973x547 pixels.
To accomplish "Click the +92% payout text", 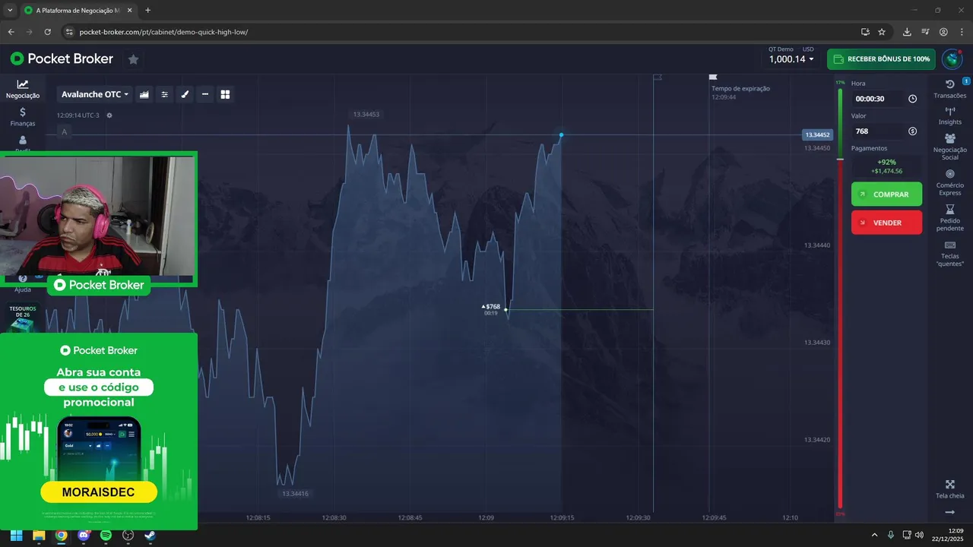I will pos(886,162).
